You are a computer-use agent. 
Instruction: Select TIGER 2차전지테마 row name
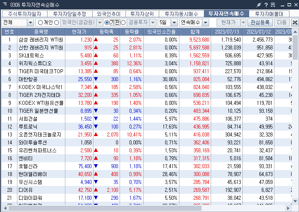pyautogui.click(x=40, y=95)
